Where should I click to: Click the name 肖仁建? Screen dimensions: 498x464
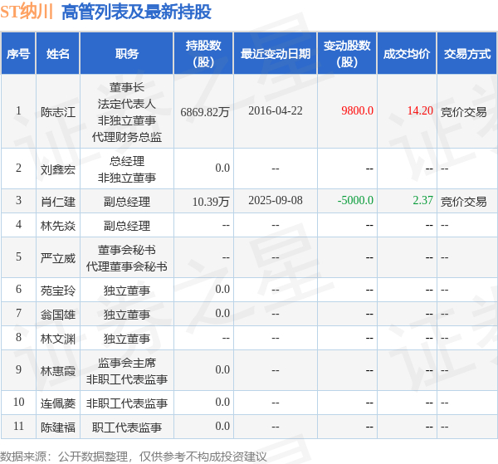click(58, 202)
